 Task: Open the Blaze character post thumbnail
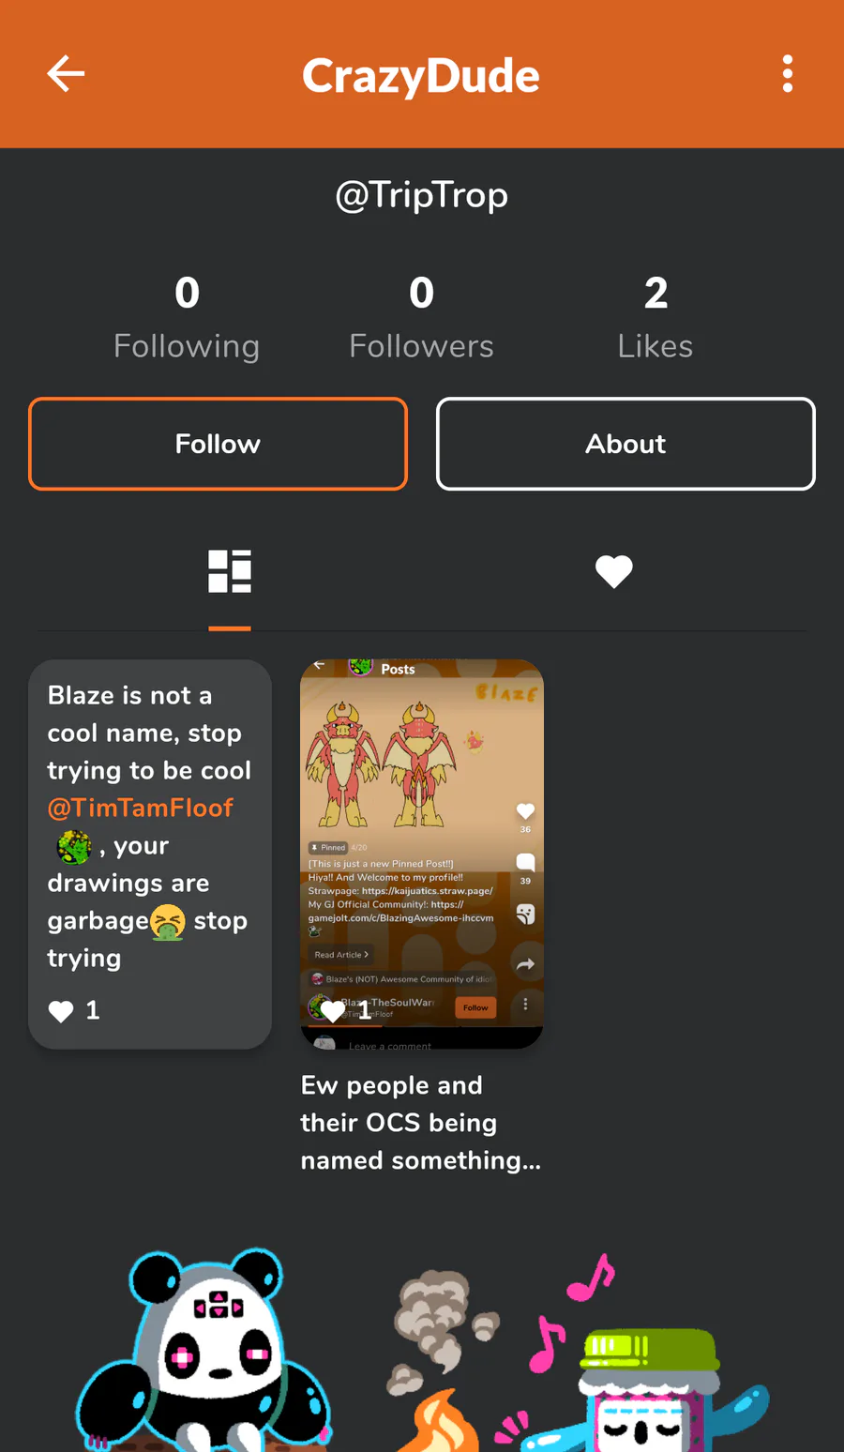coord(422,854)
